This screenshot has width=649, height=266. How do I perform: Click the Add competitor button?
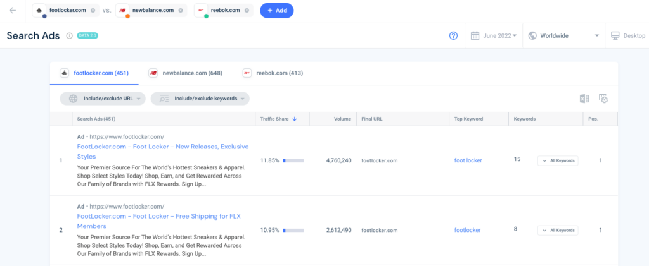[x=277, y=11]
